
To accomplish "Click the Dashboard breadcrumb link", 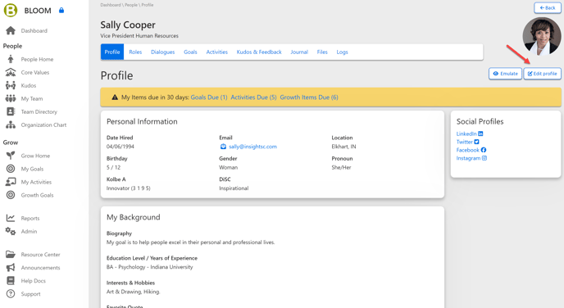I will point(111,5).
